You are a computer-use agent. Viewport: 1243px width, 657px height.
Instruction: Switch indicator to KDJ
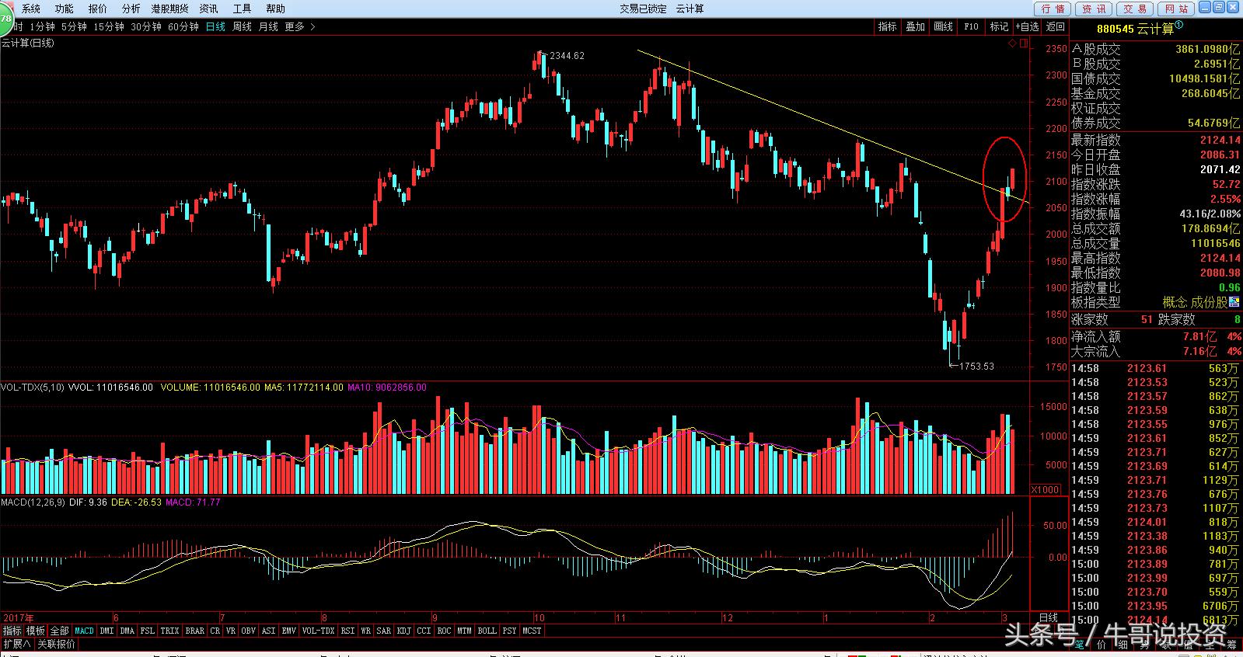coord(403,631)
